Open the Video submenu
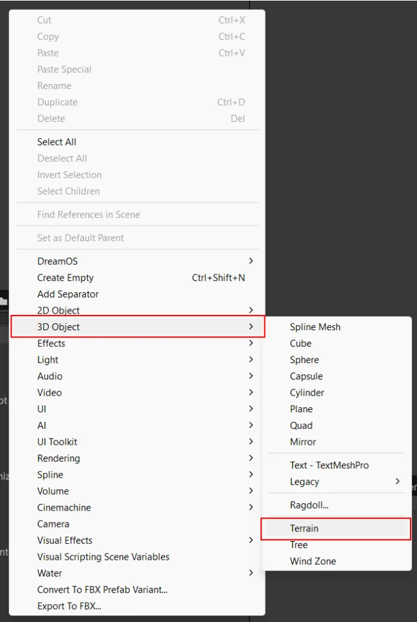The image size is (417, 622). (137, 392)
